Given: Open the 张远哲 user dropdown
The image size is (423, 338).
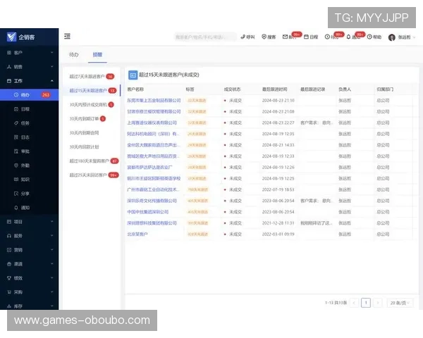Looking at the screenshot, I should click(406, 37).
